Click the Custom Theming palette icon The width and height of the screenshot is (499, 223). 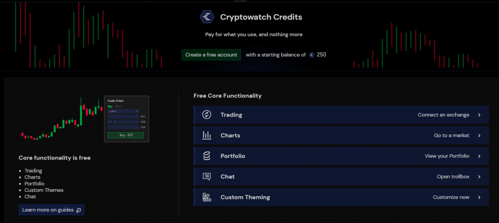tap(207, 197)
